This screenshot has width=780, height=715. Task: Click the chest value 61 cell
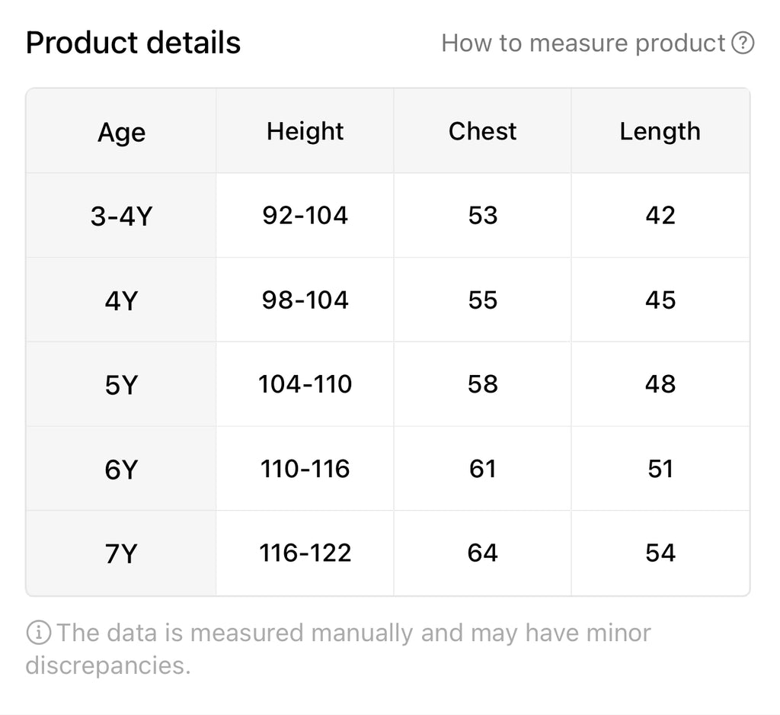[482, 469]
